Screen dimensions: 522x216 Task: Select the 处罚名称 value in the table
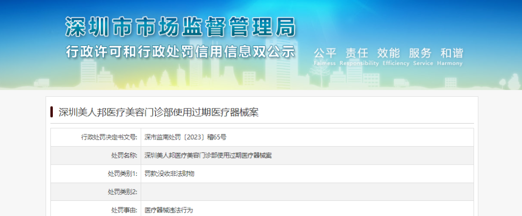coord(208,155)
